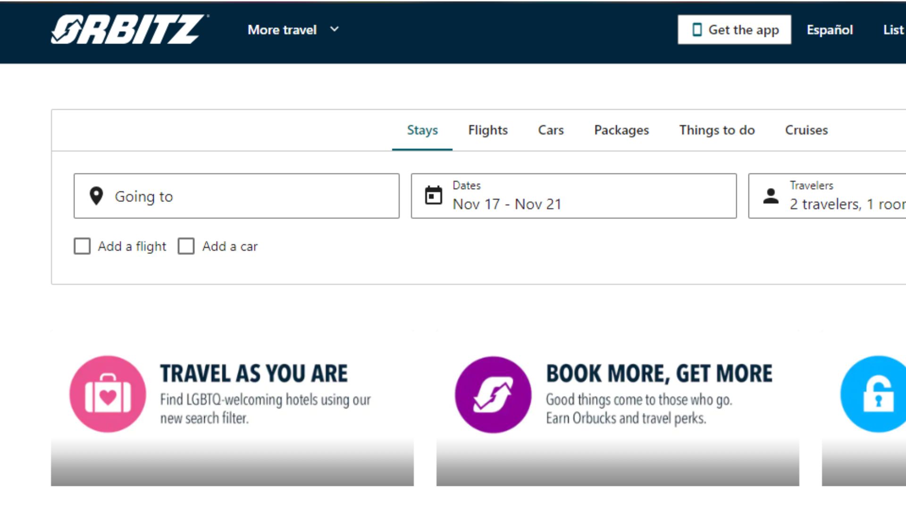This screenshot has width=906, height=510.
Task: Click the location pin icon
Action: 96,196
